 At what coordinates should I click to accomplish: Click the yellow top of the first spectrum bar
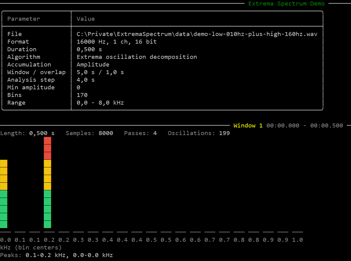(x=4, y=175)
